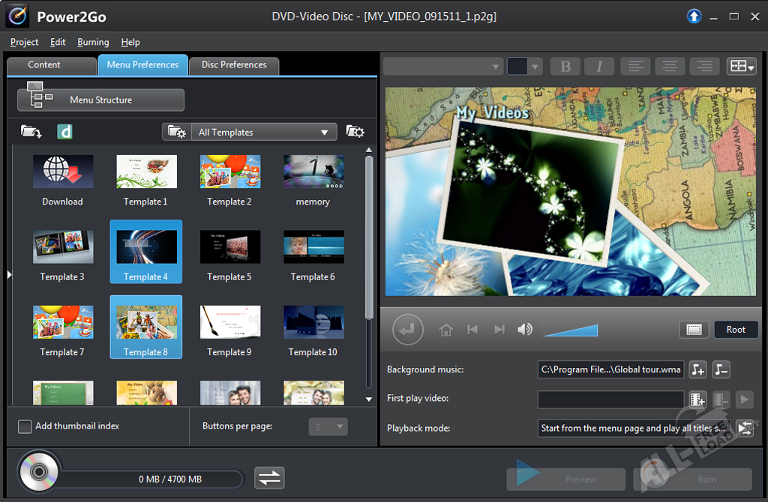Switch to the Disc Preferences tab
Image resolution: width=768 pixels, height=502 pixels.
(234, 65)
